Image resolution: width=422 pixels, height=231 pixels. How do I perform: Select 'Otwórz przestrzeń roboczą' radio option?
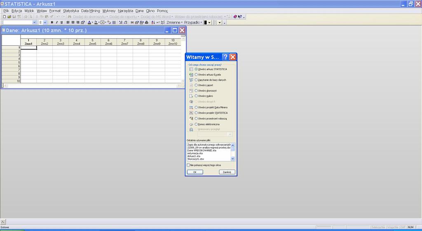click(196, 119)
